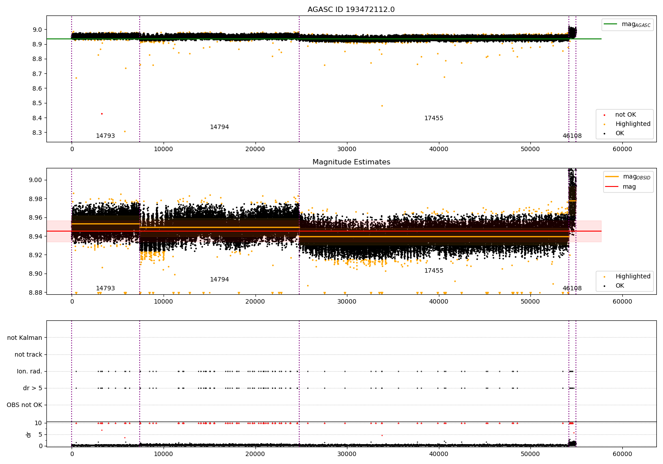Viewport: 663px width, 464px height.
Task: Click the red line sample beside 'mag' legend
Action: pos(612,186)
